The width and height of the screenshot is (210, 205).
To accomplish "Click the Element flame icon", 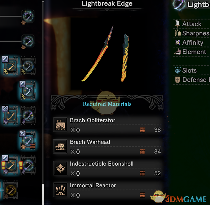I will coord(178,52).
